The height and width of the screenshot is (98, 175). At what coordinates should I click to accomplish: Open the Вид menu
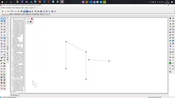(13, 8)
